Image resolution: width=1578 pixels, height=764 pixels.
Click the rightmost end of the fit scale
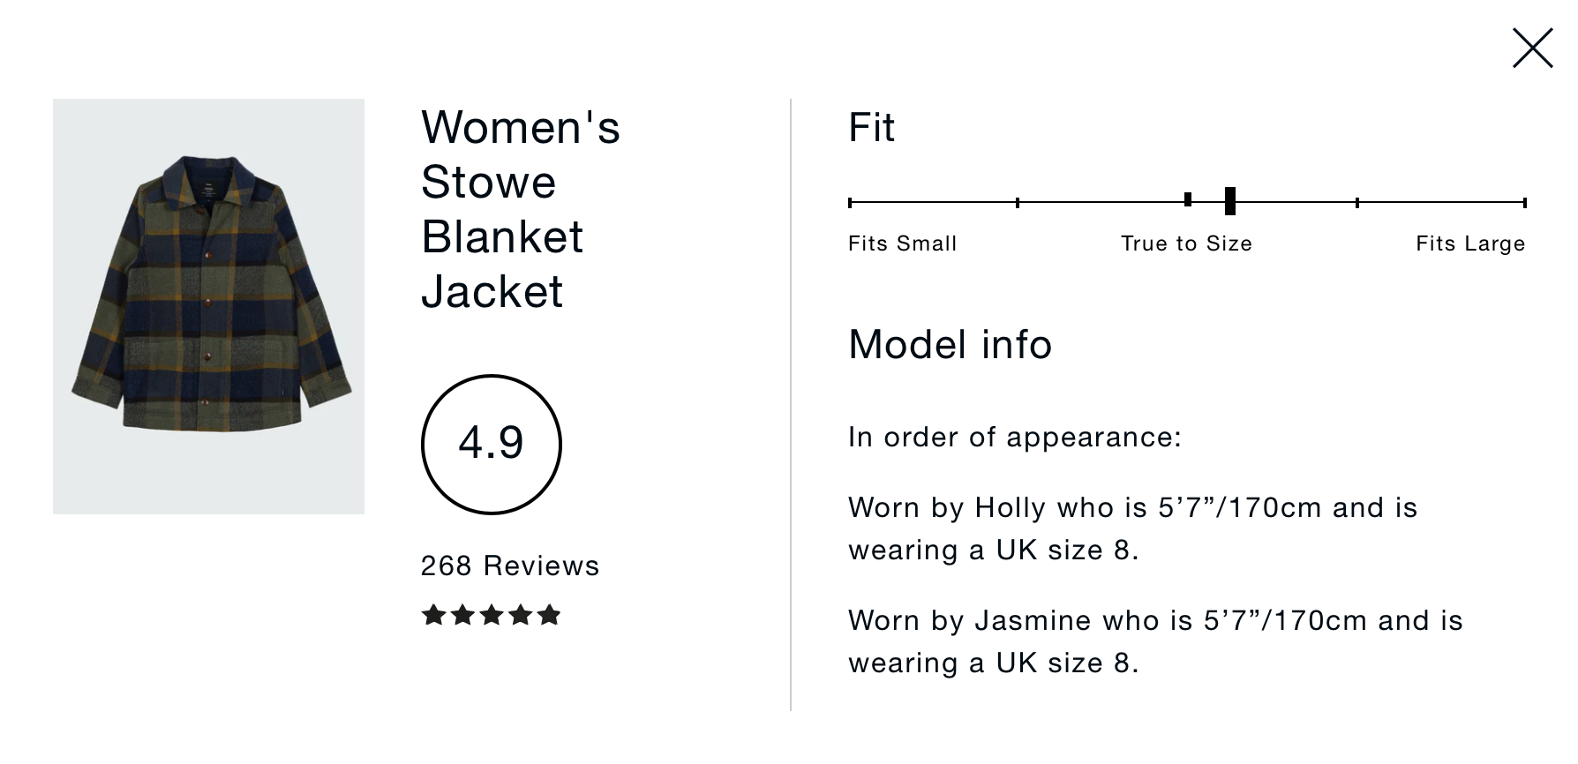1524,203
